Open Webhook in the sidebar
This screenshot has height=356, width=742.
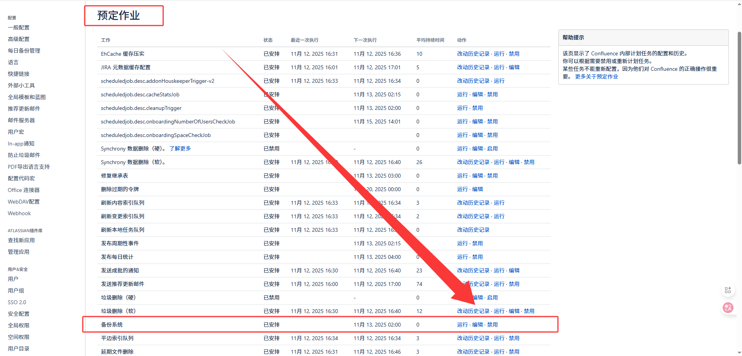tap(19, 213)
